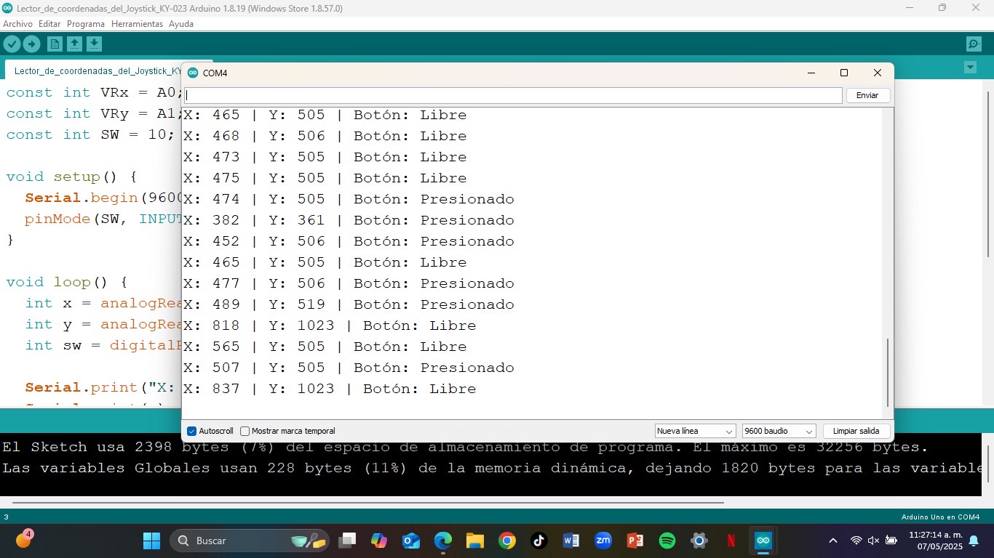The width and height of the screenshot is (994, 558).
Task: Disable the Autoscroll checkbox
Action: [x=192, y=431]
